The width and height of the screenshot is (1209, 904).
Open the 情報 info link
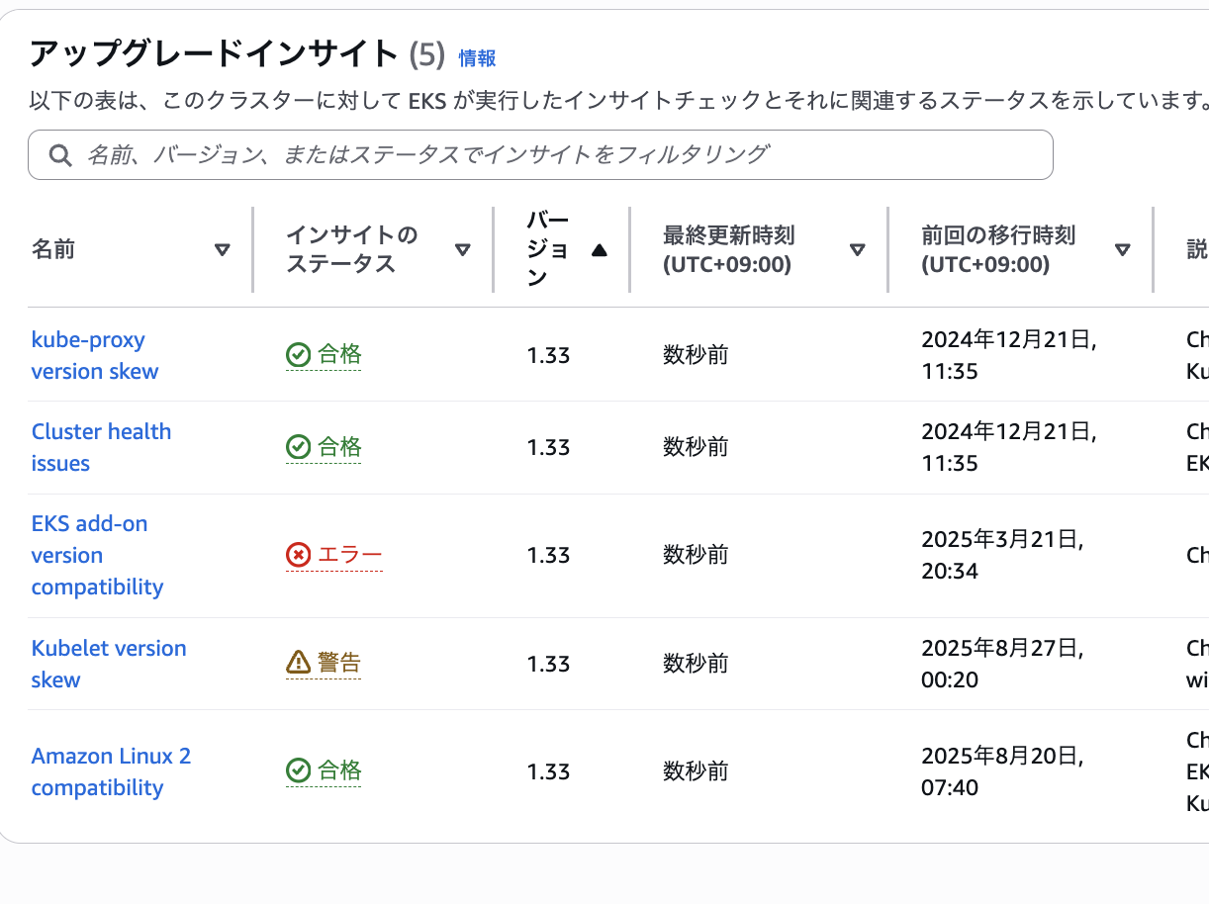(477, 58)
